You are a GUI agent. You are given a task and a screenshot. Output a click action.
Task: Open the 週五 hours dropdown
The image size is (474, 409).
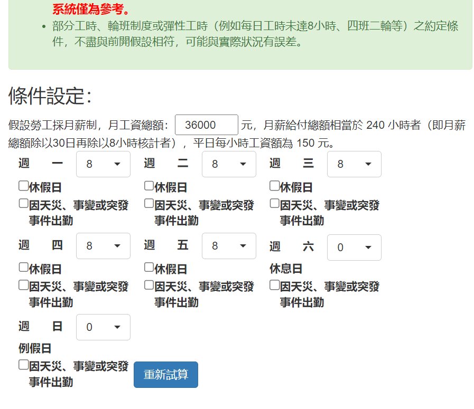[x=229, y=246]
